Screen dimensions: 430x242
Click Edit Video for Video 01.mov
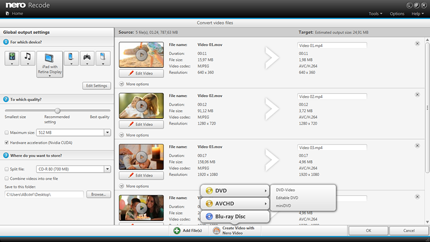(x=141, y=73)
